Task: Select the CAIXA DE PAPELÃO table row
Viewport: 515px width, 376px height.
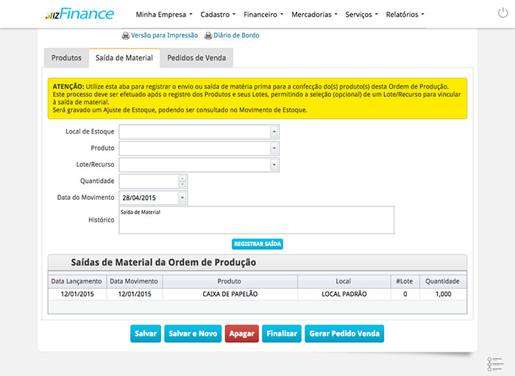Action: click(x=230, y=294)
